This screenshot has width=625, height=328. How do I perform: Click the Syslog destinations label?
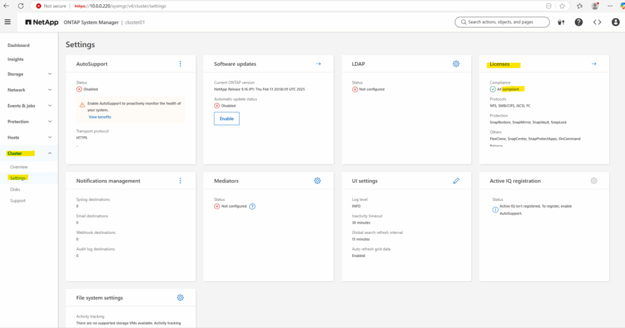93,200
